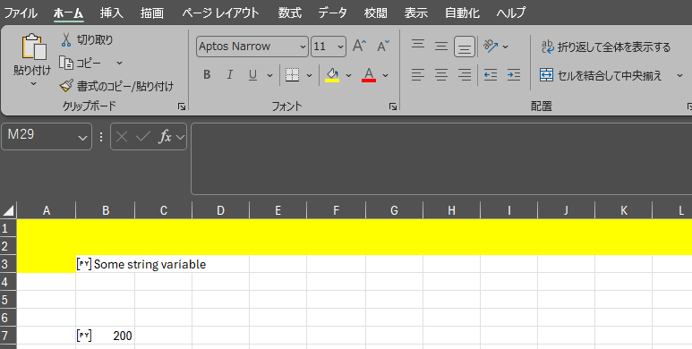Switch to the 表示 tab
692x349 pixels.
pos(415,13)
